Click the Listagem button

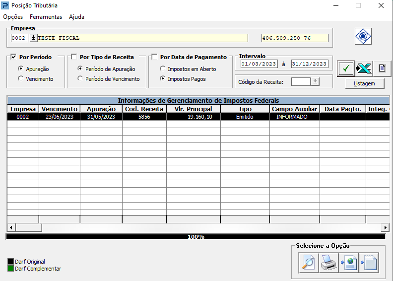(x=365, y=83)
